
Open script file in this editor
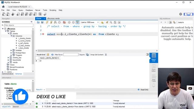[38, 22]
